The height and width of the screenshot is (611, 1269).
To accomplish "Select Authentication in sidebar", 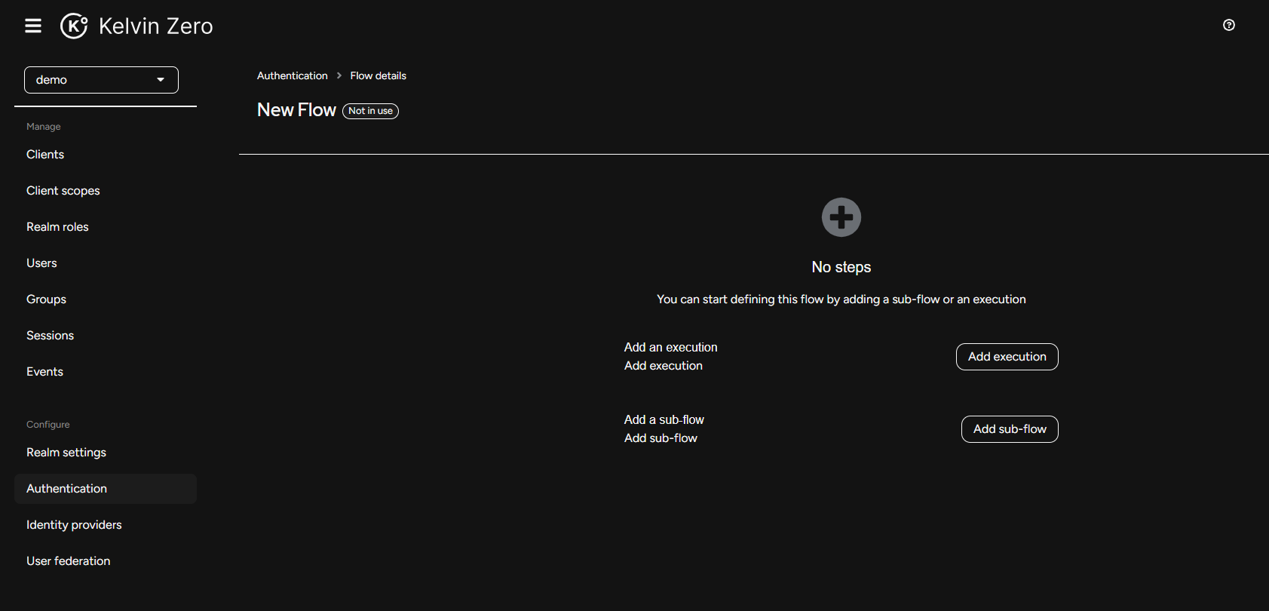I will (x=67, y=489).
